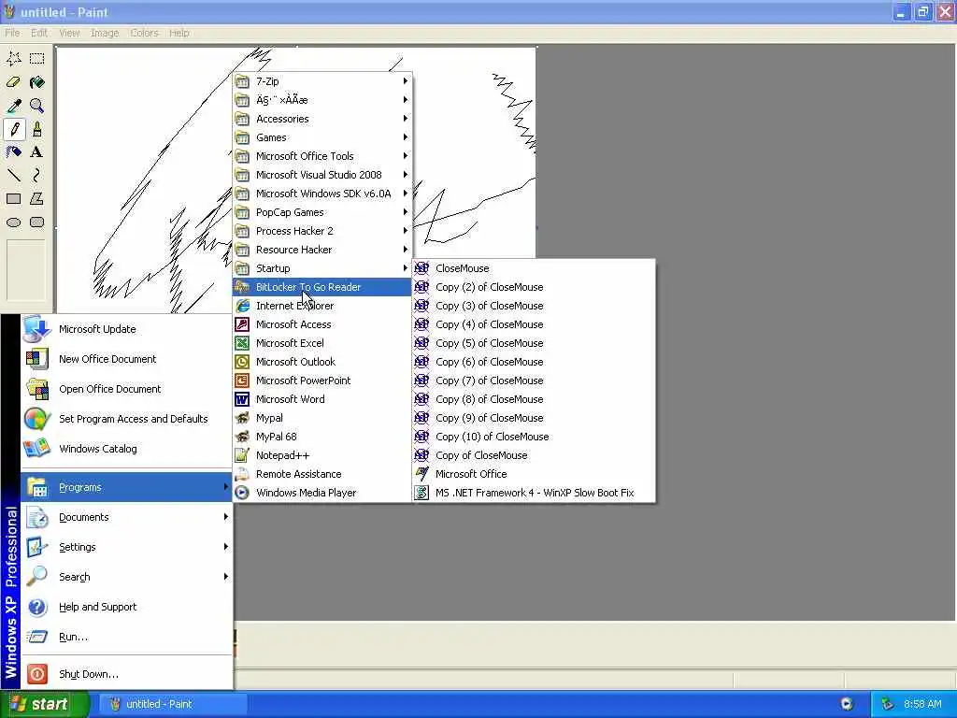Image resolution: width=957 pixels, height=718 pixels.
Task: Select the Free-Form Select tool in Paint
Action: (x=13, y=59)
